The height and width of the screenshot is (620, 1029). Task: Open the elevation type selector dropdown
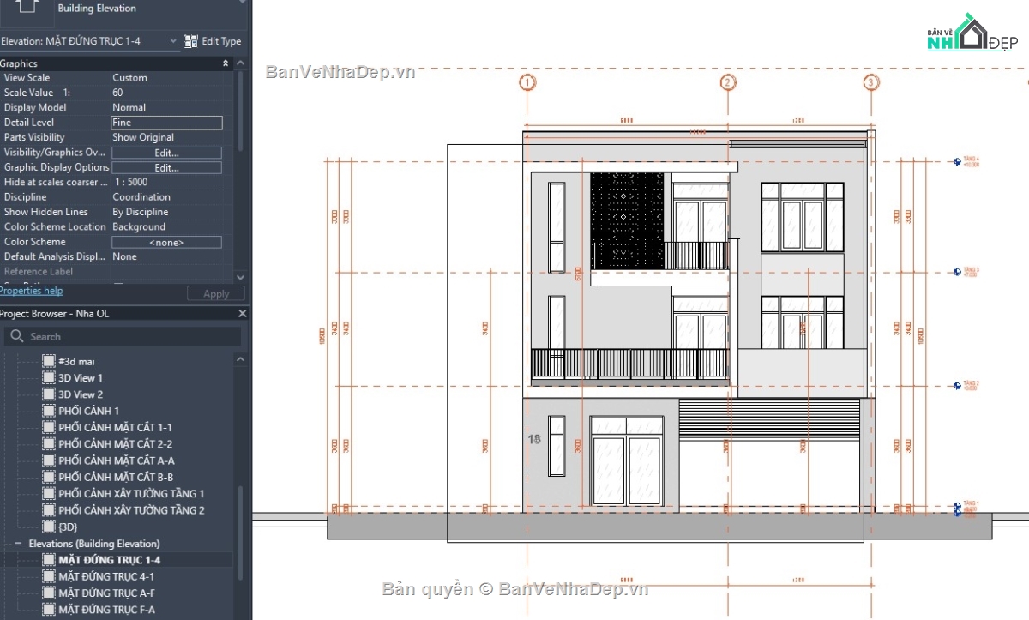tap(173, 40)
